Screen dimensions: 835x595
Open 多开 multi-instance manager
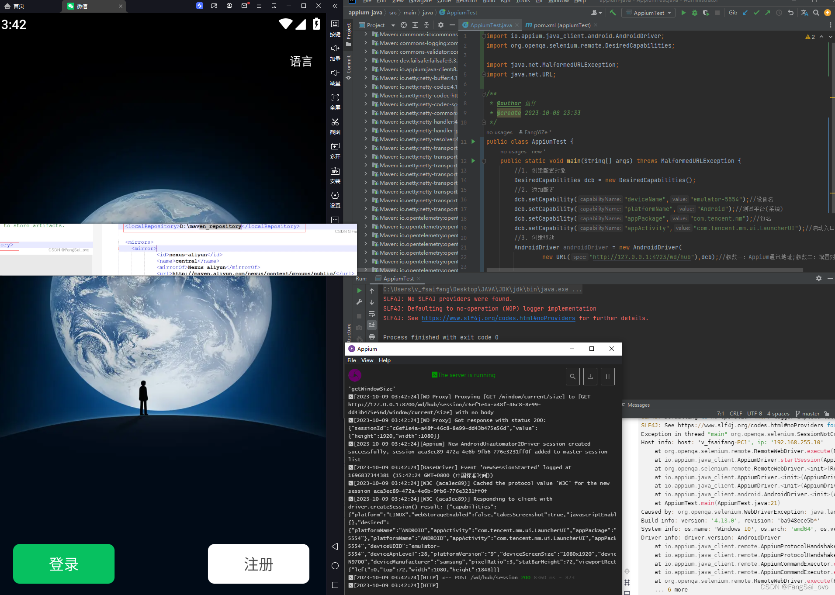(335, 151)
